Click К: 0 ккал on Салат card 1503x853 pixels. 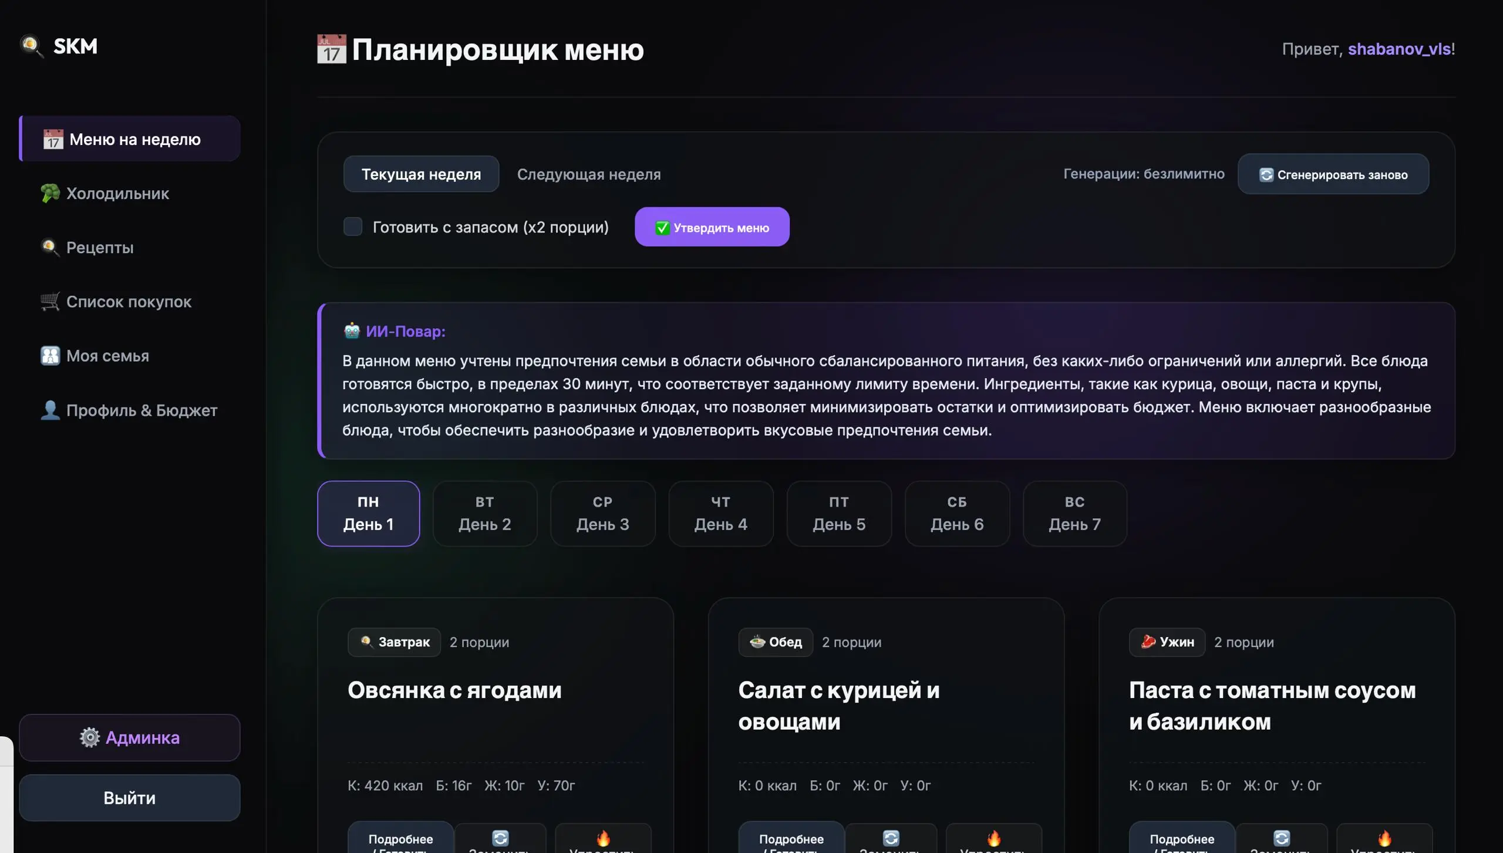(767, 785)
